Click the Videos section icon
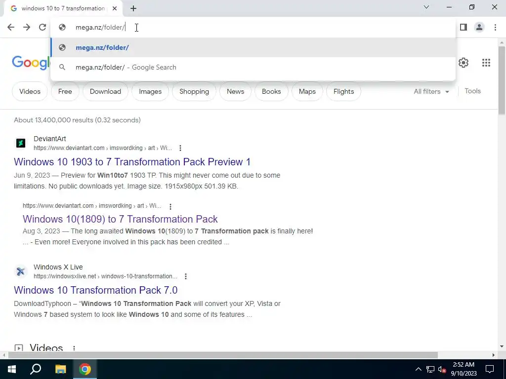The image size is (506, 379). click(x=19, y=348)
